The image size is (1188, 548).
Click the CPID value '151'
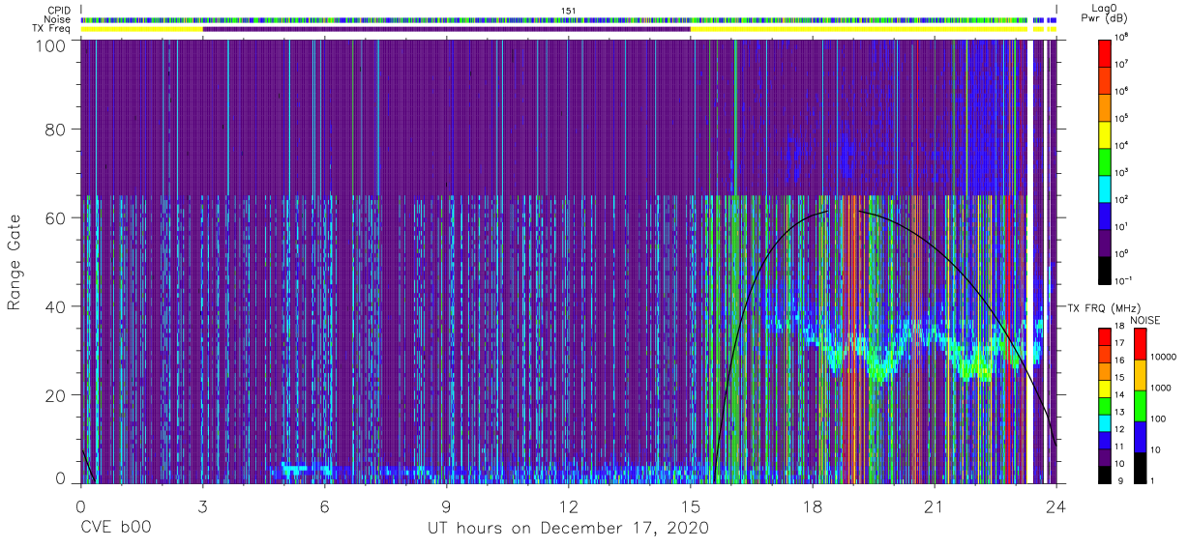click(x=568, y=10)
